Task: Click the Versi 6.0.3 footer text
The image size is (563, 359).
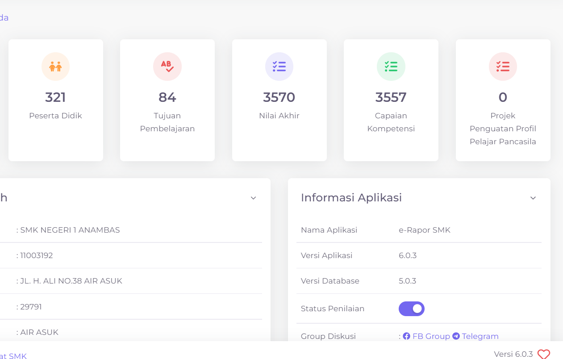Action: pyautogui.click(x=513, y=353)
